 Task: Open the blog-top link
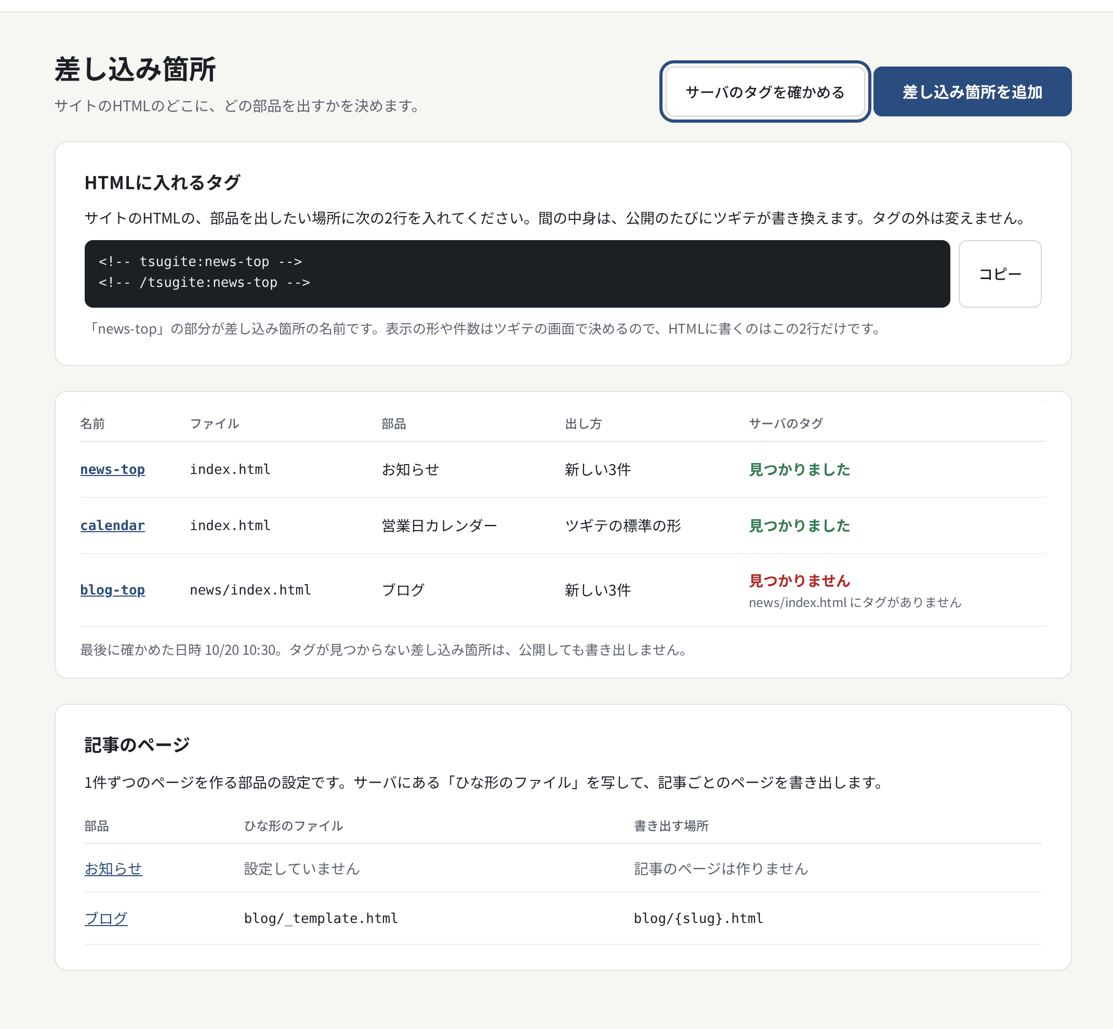click(112, 590)
